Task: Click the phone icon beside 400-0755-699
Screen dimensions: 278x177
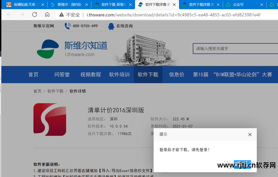Action: pos(67,26)
